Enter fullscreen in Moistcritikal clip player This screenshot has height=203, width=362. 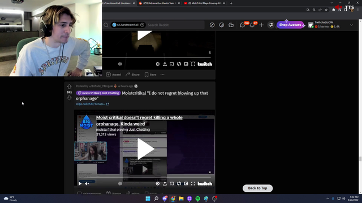click(193, 183)
